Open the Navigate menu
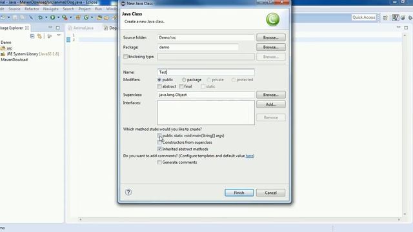Image resolution: width=413 pixels, height=232 pixels. coord(51,9)
